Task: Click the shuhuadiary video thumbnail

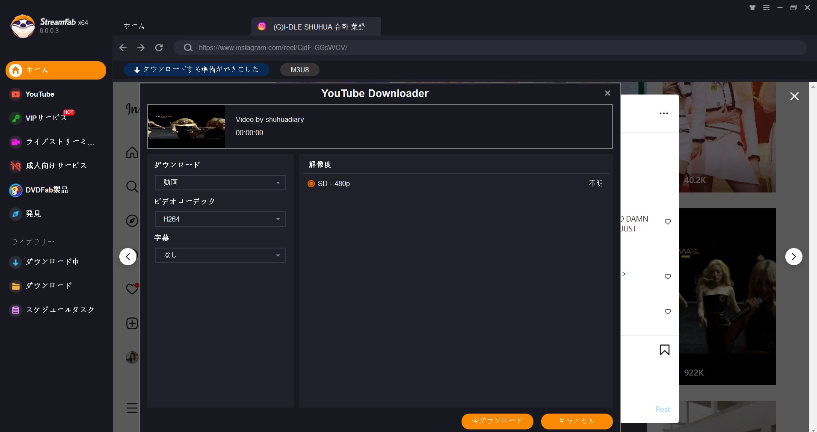Action: point(186,127)
